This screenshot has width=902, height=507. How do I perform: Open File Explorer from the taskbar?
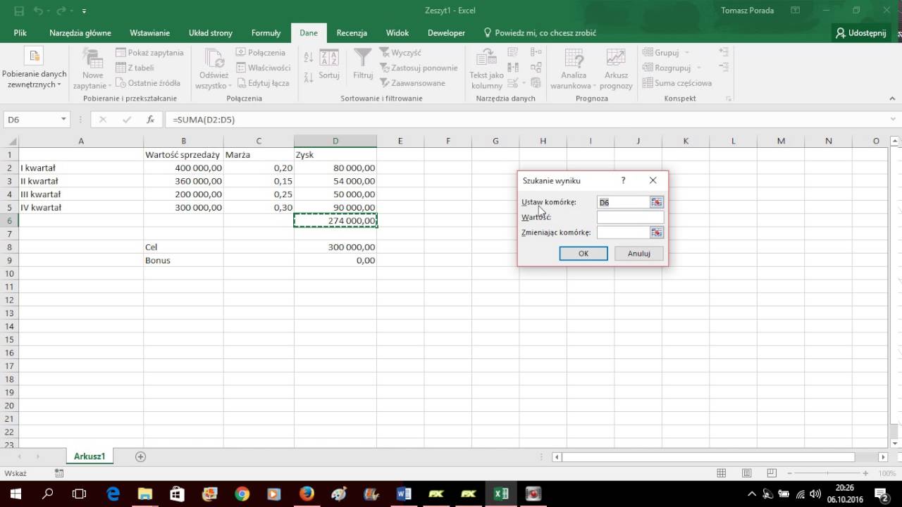[x=144, y=494]
